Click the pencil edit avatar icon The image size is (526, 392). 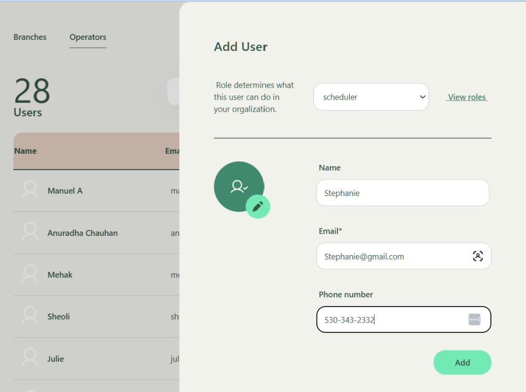click(258, 206)
